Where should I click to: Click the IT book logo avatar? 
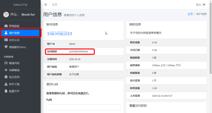[6, 15]
